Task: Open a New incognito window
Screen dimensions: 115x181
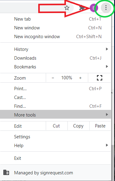Action: (x=56, y=37)
